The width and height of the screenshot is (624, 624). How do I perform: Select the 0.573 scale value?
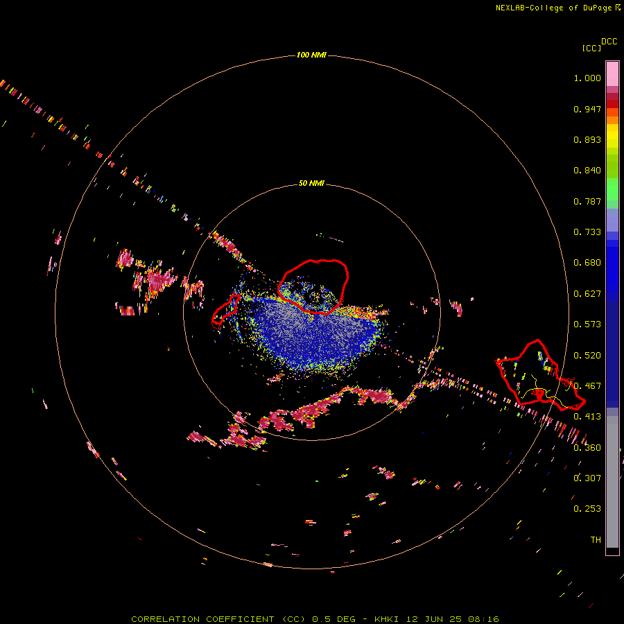tap(587, 324)
